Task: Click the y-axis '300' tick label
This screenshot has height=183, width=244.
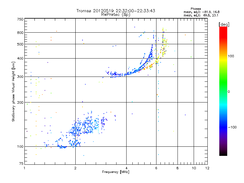Action: click(20, 77)
